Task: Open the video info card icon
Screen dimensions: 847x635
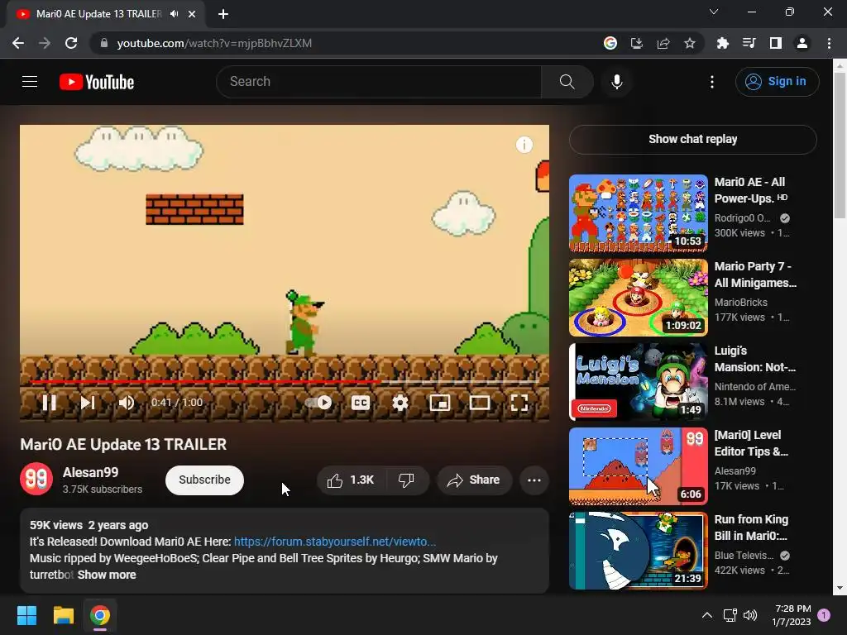Action: [524, 145]
